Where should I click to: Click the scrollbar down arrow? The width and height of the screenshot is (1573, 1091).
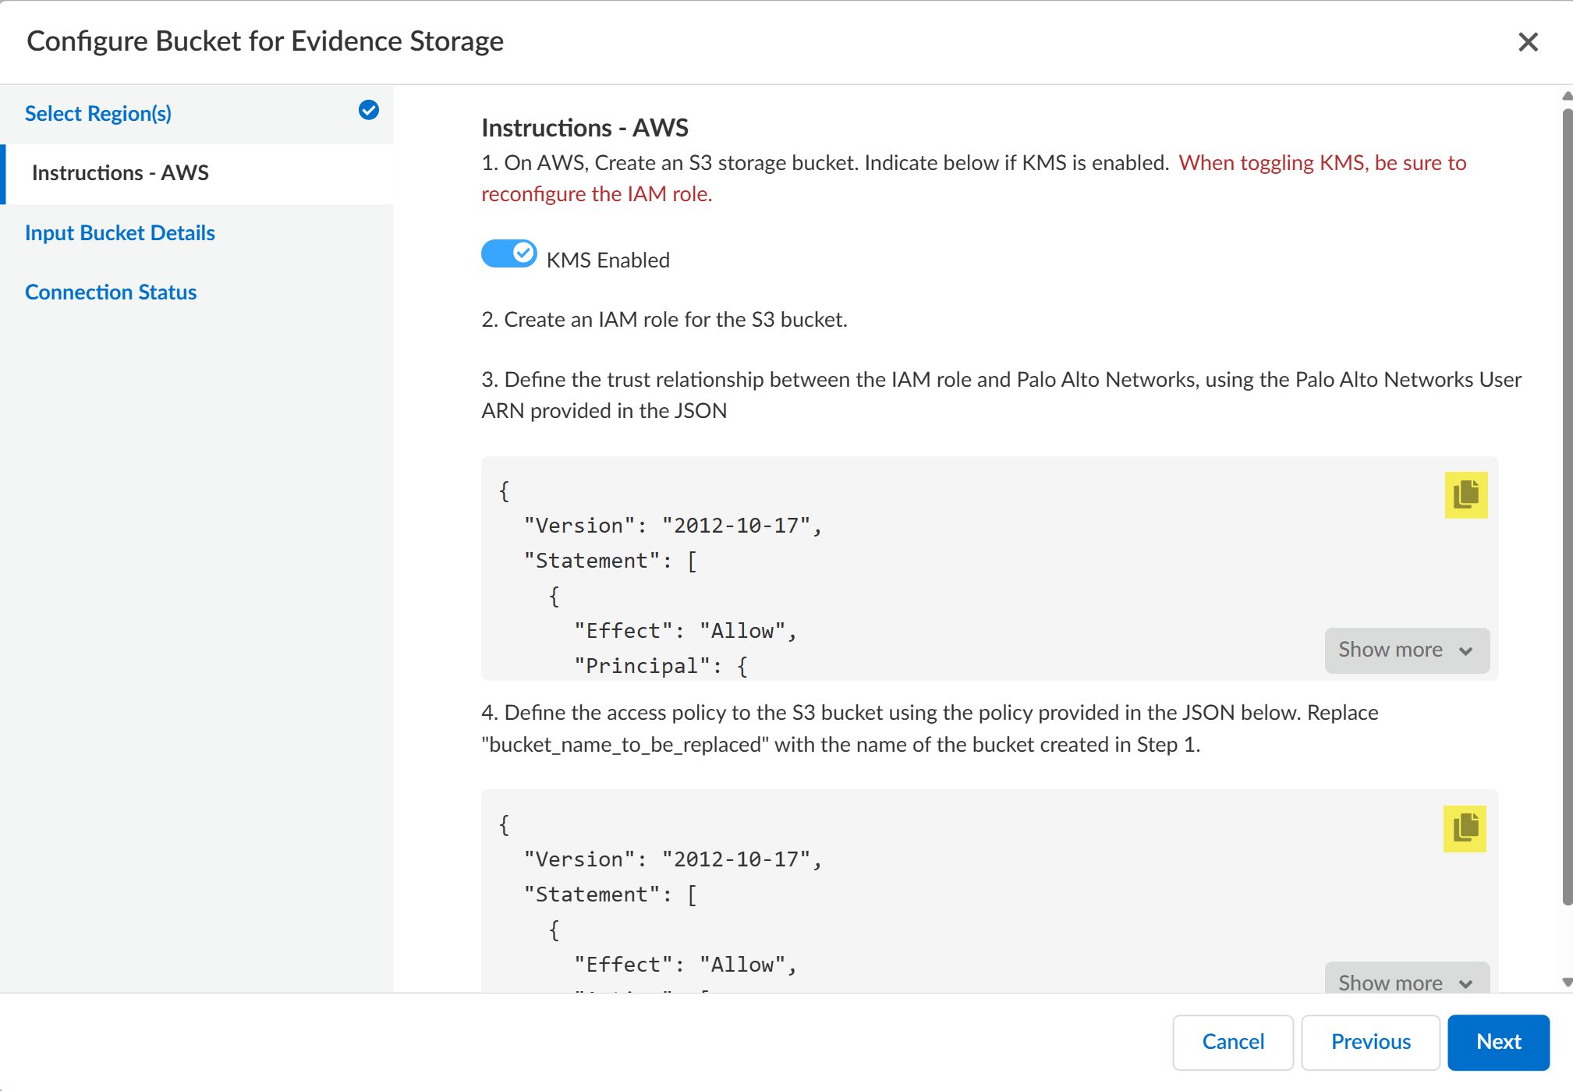(x=1567, y=983)
